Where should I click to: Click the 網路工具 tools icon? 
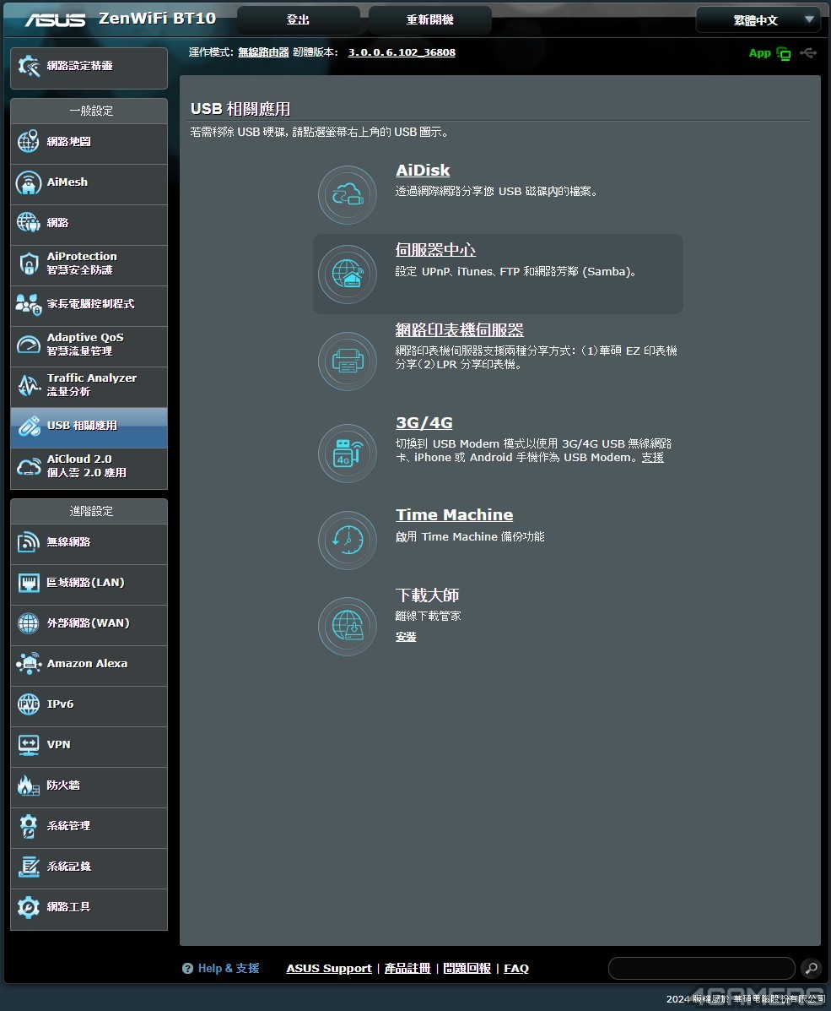click(x=29, y=907)
